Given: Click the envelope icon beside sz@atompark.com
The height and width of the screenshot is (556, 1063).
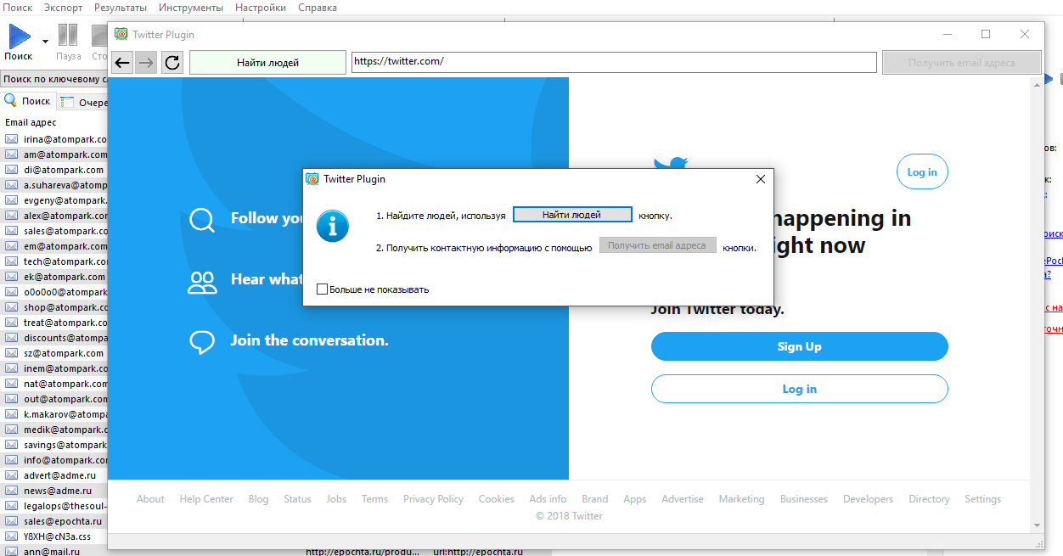Looking at the screenshot, I should [12, 353].
